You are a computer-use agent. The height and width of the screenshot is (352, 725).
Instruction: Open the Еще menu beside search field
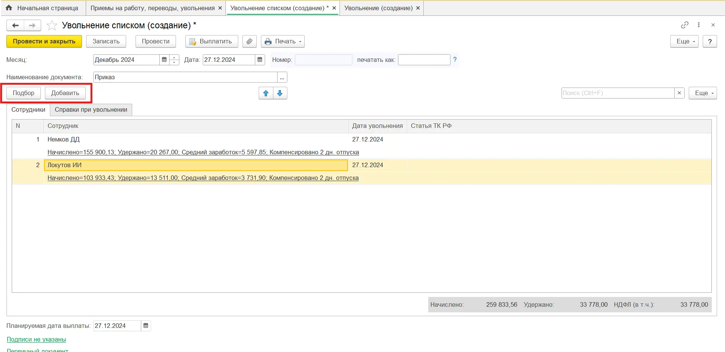click(702, 93)
